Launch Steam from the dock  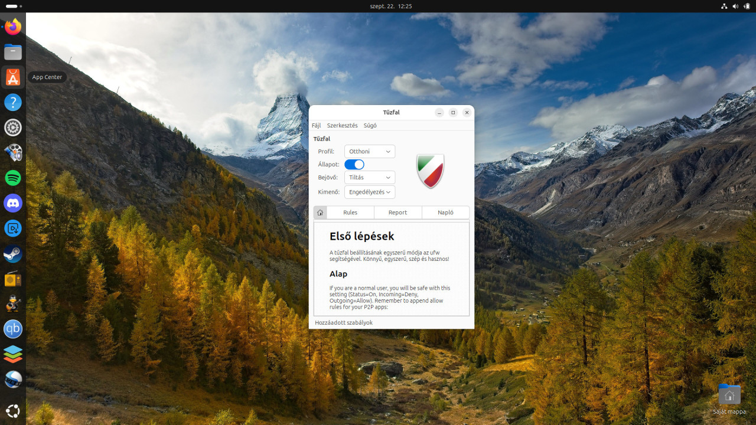[13, 254]
